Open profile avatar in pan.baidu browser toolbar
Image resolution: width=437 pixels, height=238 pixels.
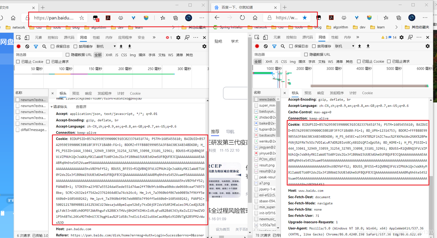(x=188, y=18)
